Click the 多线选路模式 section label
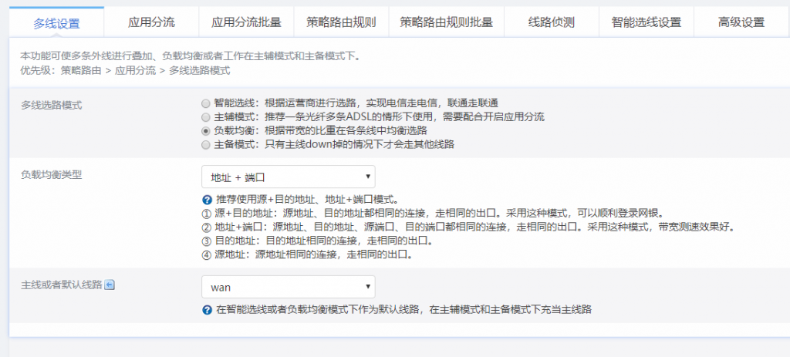790x357 pixels. (x=51, y=104)
